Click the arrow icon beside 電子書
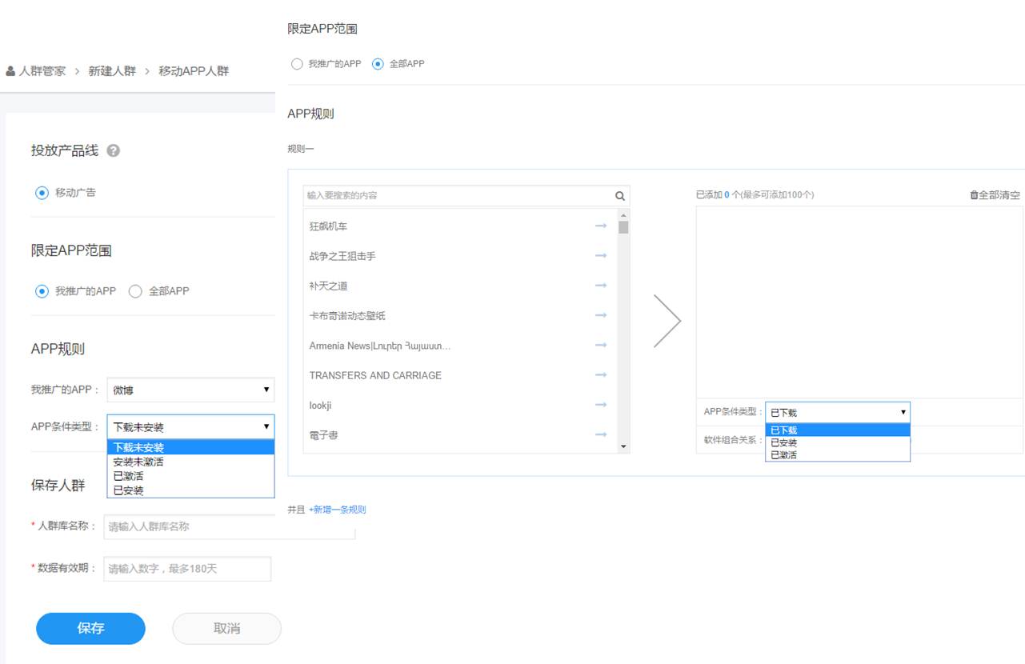This screenshot has width=1025, height=664. click(600, 435)
